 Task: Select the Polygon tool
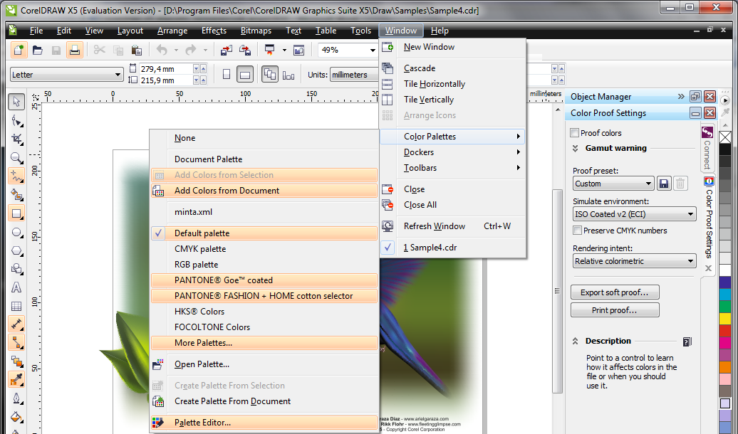16,250
